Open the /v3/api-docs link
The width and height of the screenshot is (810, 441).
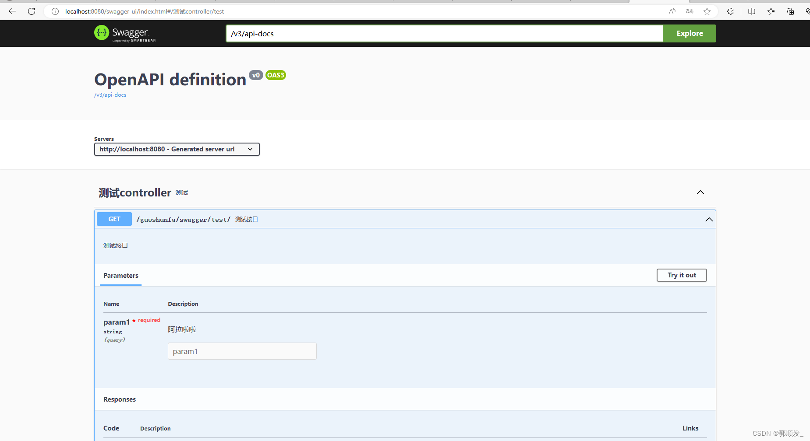(x=110, y=94)
